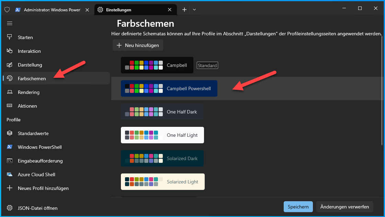This screenshot has height=217, width=385.
Task: Click the Aktionen keyboard icon
Action: click(x=10, y=106)
